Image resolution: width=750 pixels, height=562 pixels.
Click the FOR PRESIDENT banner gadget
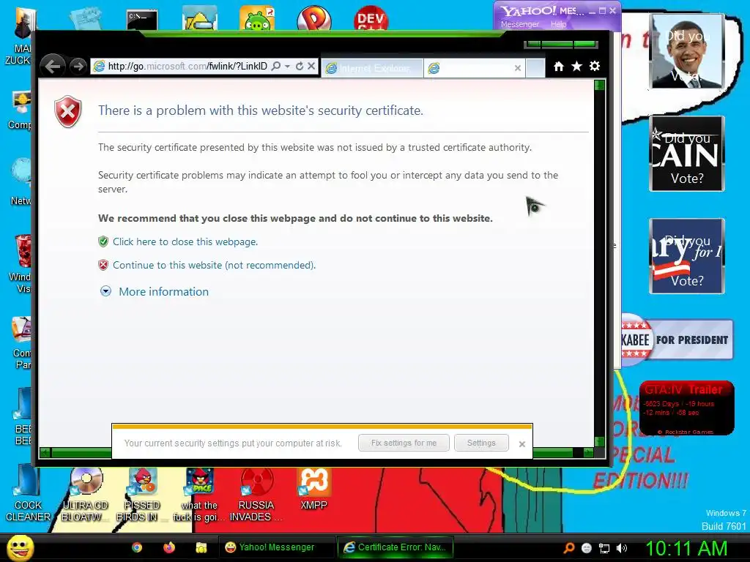(677, 340)
